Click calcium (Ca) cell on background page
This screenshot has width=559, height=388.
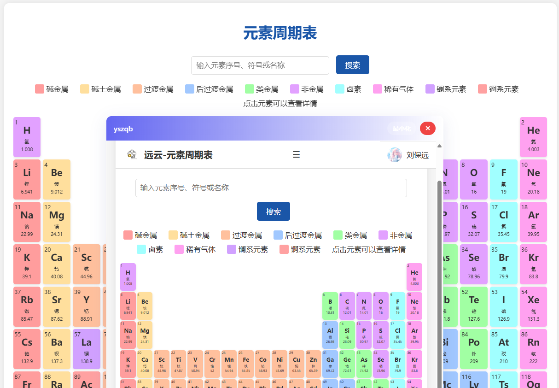[57, 264]
